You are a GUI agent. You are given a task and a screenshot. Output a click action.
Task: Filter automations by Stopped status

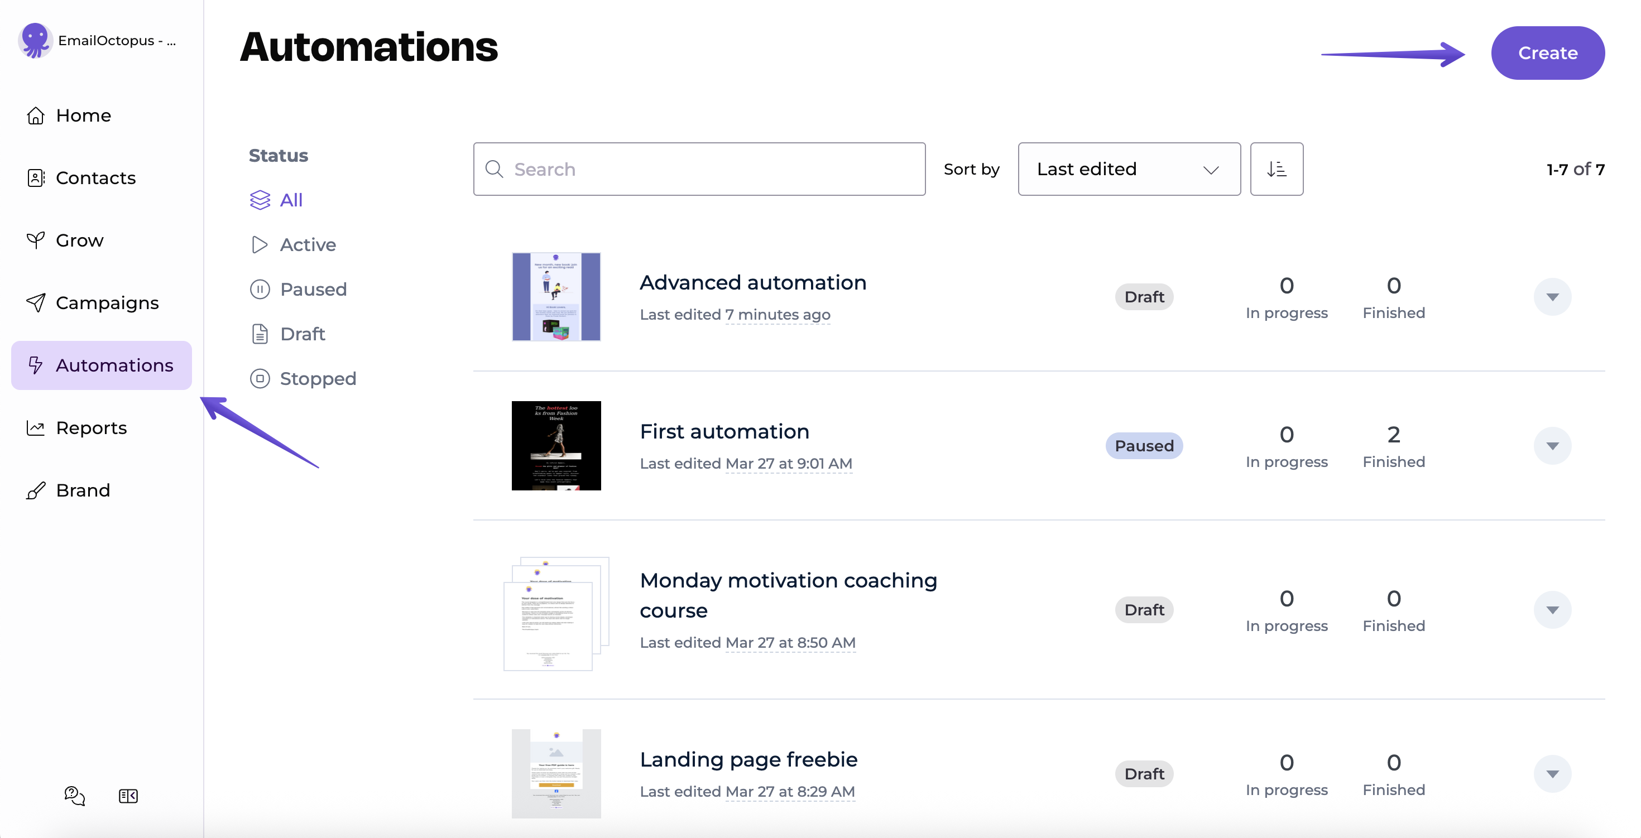(x=317, y=378)
